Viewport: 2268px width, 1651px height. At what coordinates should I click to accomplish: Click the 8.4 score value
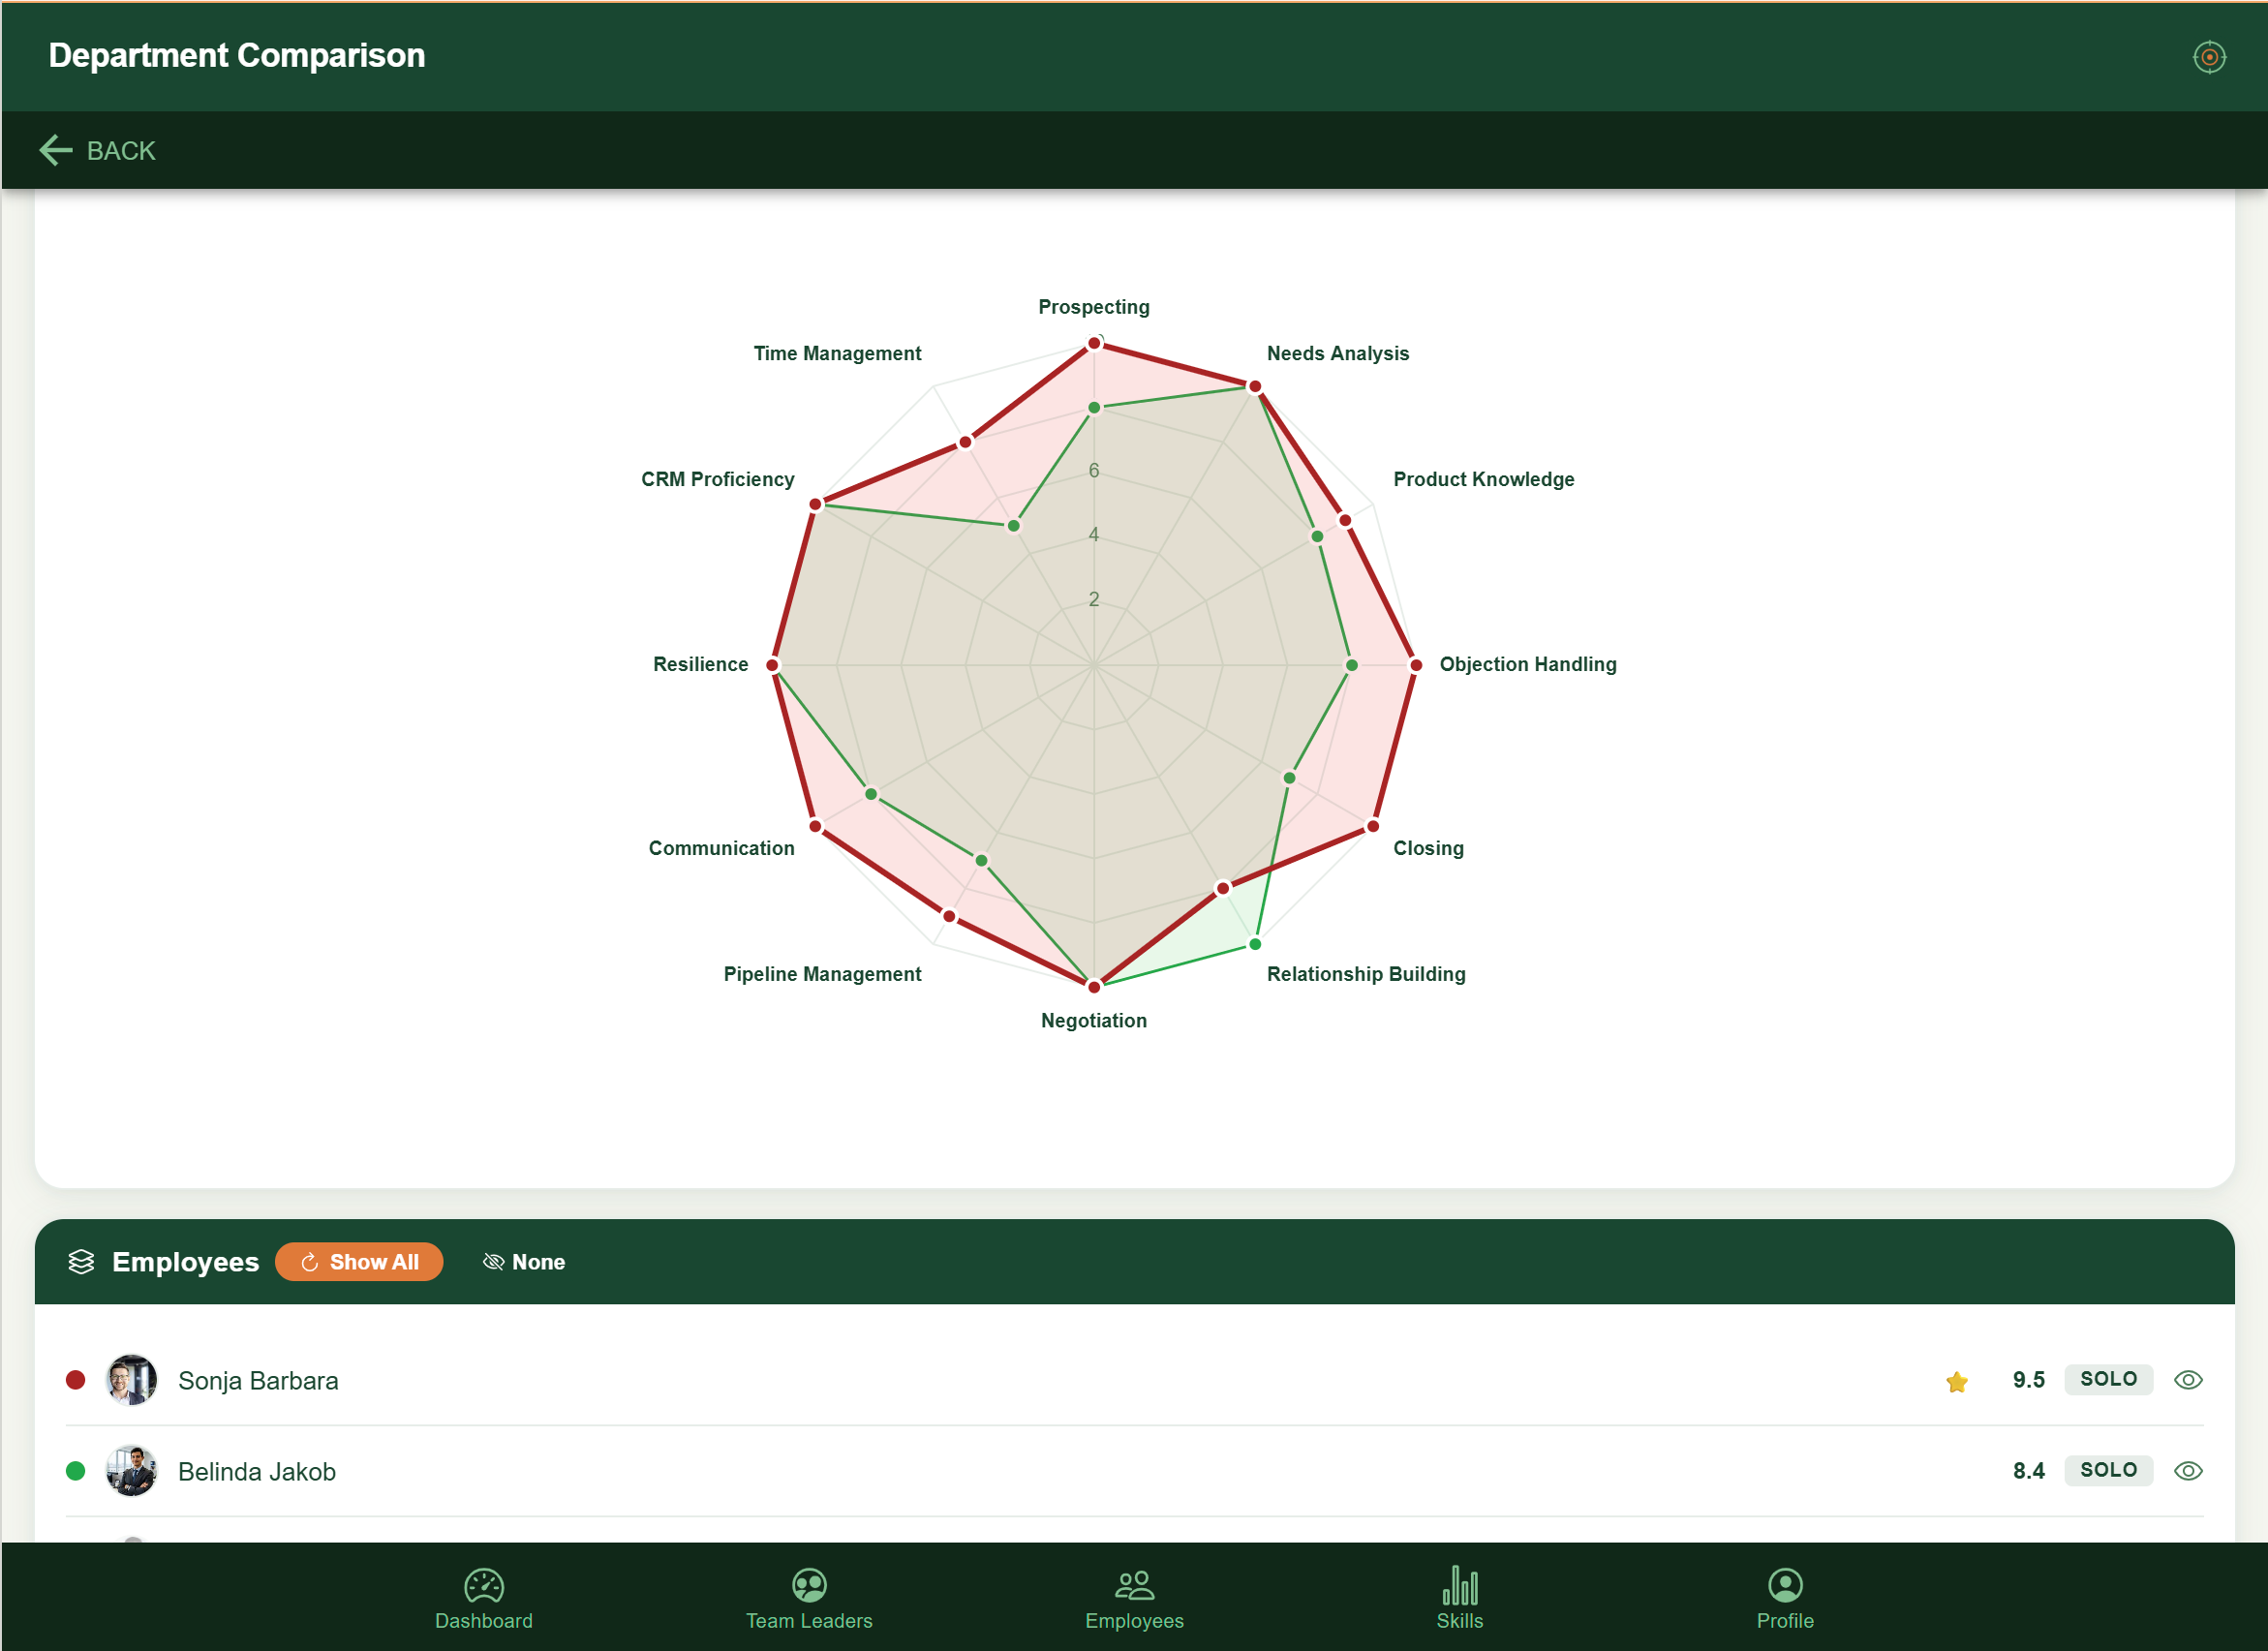(2028, 1471)
